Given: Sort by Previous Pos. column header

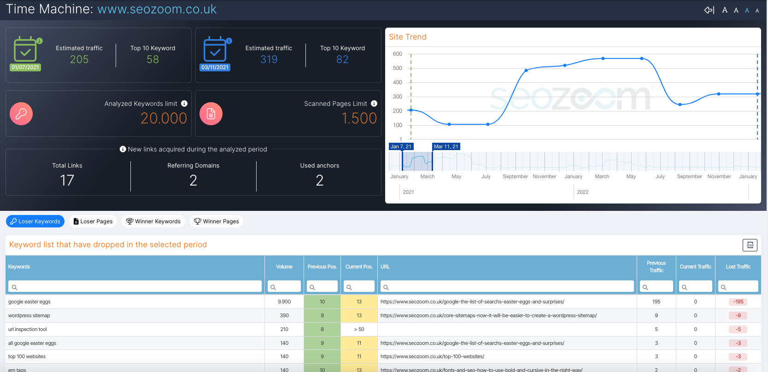Looking at the screenshot, I should click(322, 267).
